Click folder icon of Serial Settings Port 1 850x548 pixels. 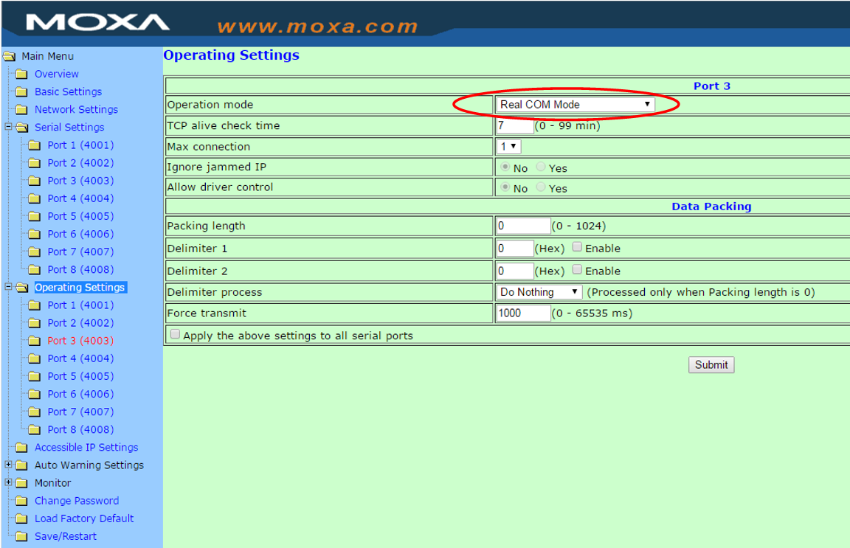34,145
